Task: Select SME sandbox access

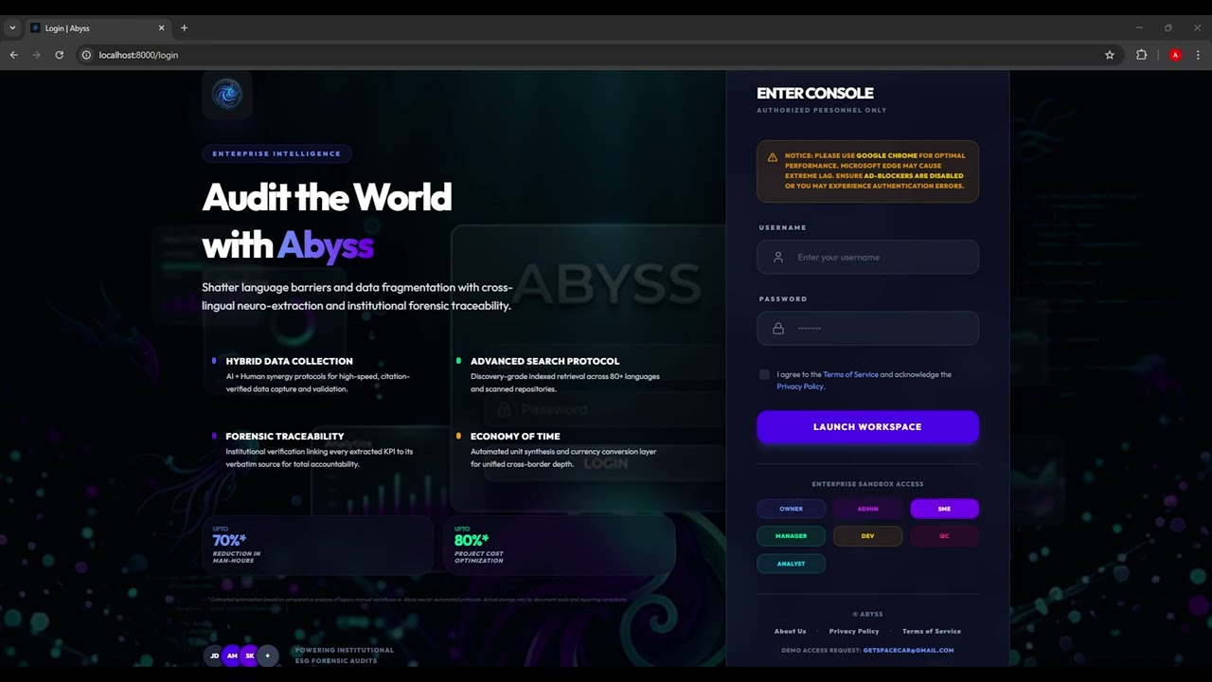Action: click(944, 509)
